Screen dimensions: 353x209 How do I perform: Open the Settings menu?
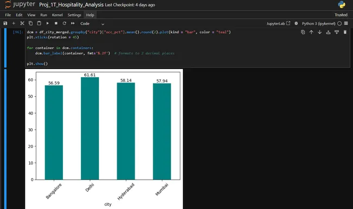click(74, 15)
